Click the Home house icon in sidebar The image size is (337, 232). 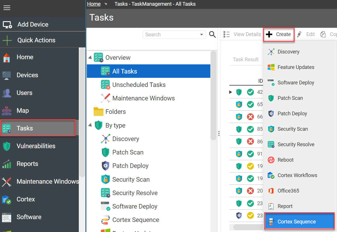[7, 57]
